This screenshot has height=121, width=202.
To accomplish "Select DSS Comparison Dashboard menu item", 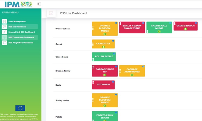I will tap(21, 37).
